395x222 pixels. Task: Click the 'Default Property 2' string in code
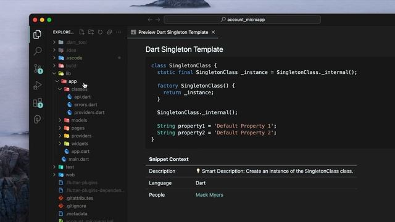tap(244, 133)
